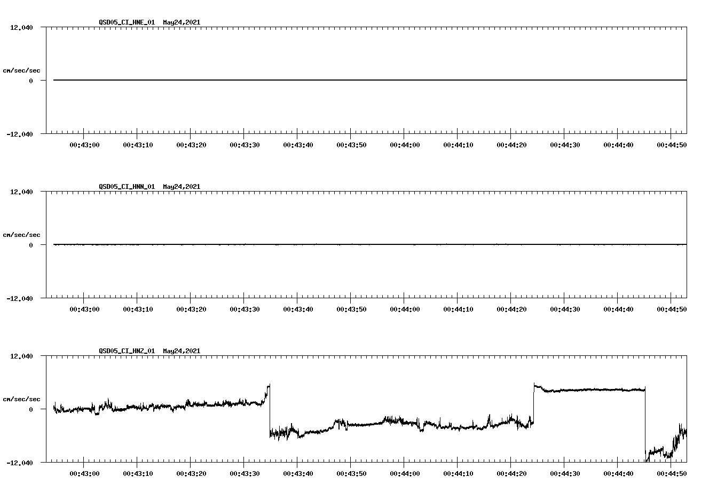Viewport: 725px width, 493px height.
Task: Click the 00:44:10 tick label on middle plot
Action: click(458, 307)
